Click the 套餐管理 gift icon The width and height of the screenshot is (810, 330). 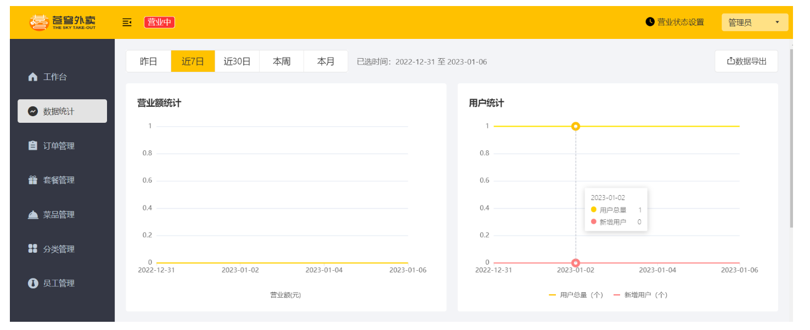coord(33,180)
